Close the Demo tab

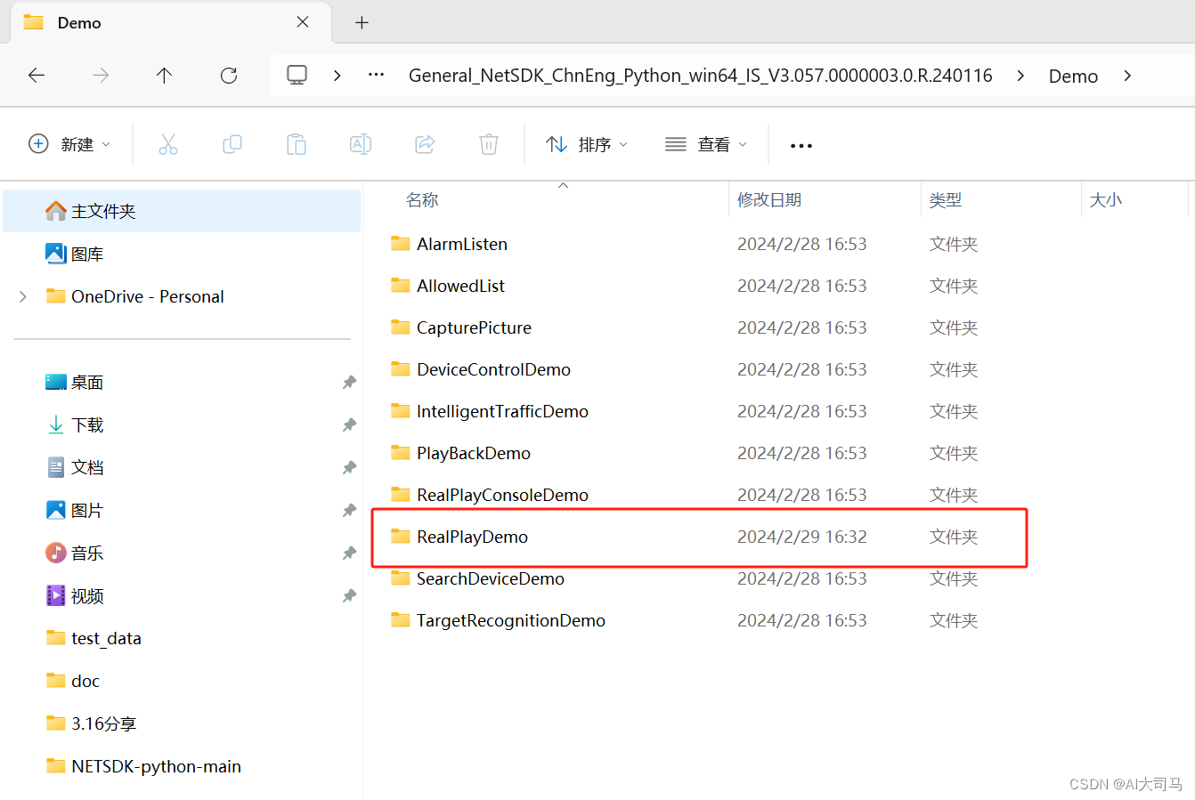pyautogui.click(x=303, y=22)
